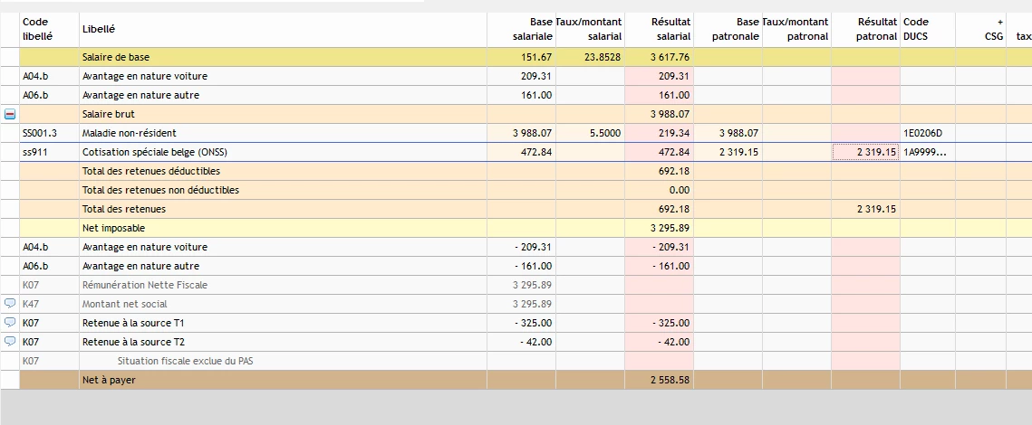Select résultat salarial 219.34
The image size is (1032, 425).
pos(674,133)
